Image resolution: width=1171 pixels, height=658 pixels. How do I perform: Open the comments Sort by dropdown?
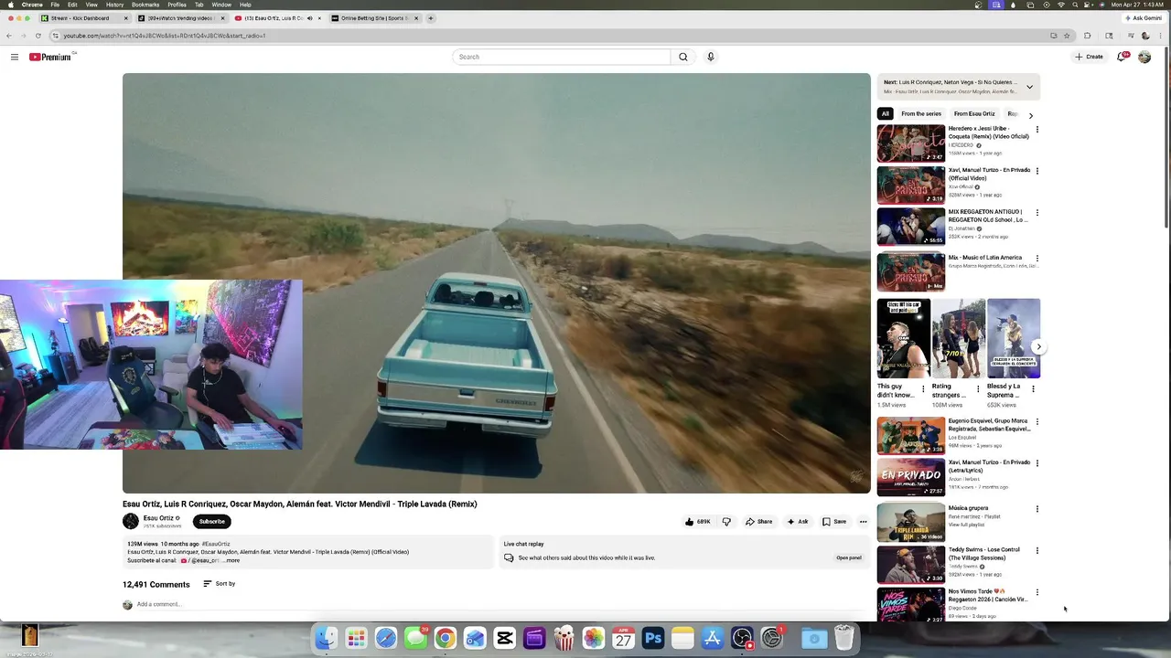pyautogui.click(x=220, y=584)
